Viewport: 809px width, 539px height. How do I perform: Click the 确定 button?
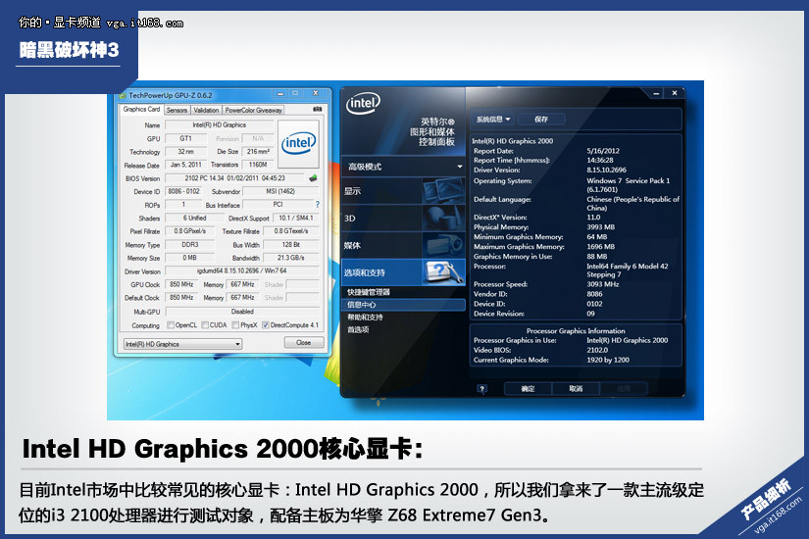click(x=528, y=389)
